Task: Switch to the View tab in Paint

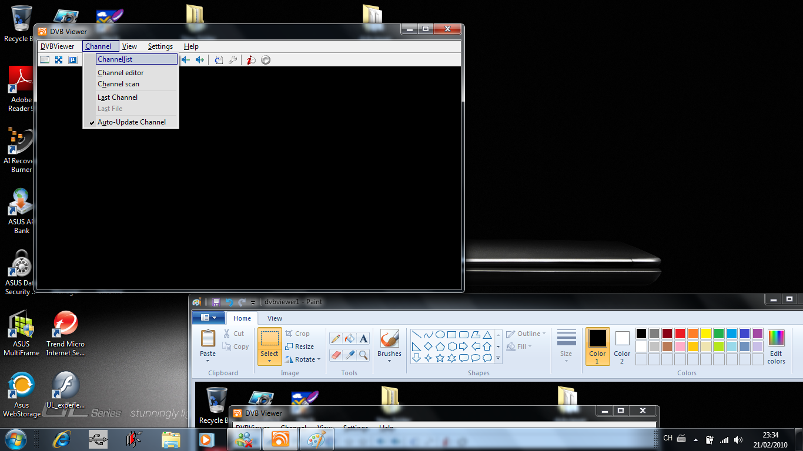Action: (x=275, y=318)
